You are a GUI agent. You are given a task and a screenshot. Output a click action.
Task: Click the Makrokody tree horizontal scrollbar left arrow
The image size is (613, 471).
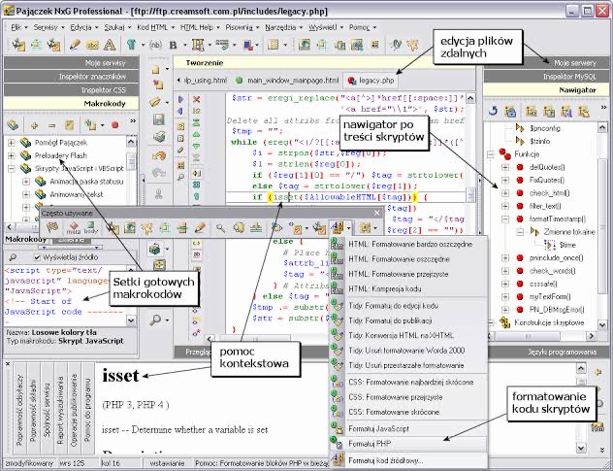tap(10, 227)
